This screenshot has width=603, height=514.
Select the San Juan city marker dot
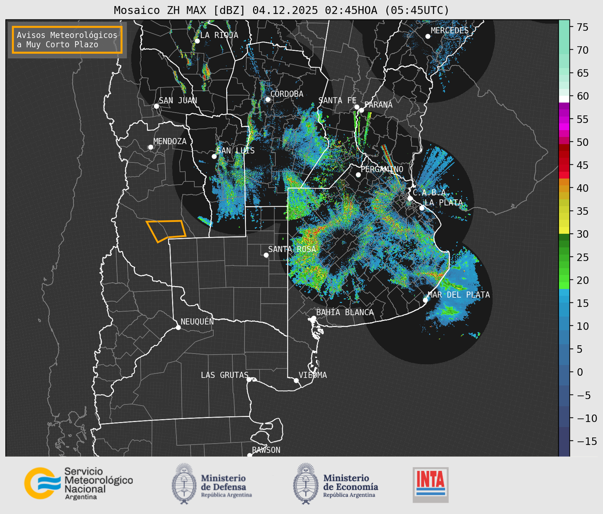[x=156, y=106]
